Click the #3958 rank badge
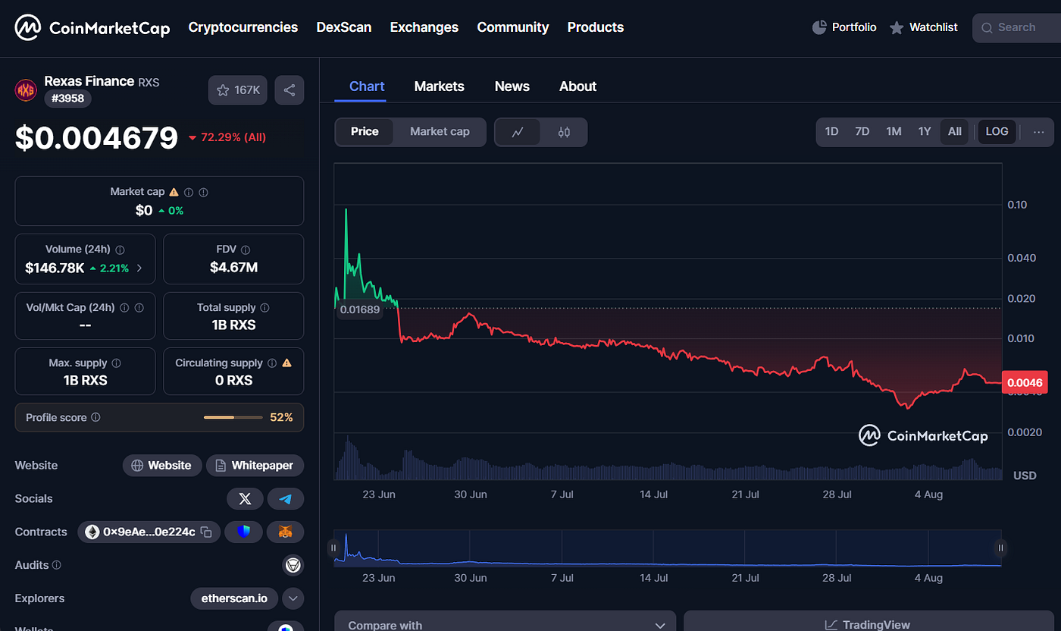The width and height of the screenshot is (1061, 631). click(68, 99)
